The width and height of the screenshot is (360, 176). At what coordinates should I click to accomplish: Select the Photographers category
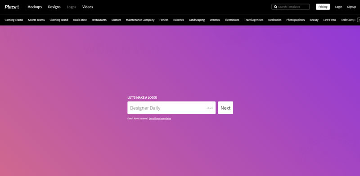click(296, 20)
